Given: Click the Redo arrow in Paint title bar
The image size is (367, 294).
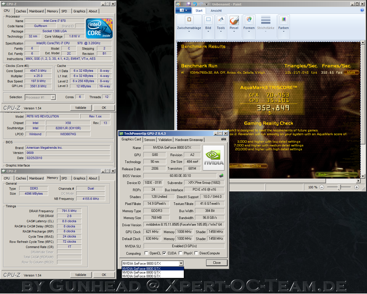Looking at the screenshot, I should 201,4.
